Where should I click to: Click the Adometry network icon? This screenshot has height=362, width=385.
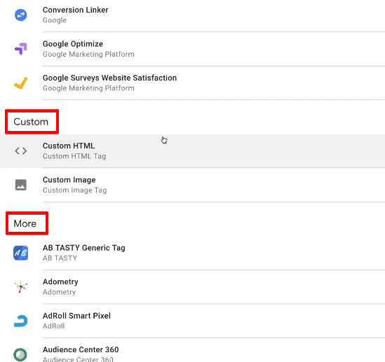coord(21,287)
